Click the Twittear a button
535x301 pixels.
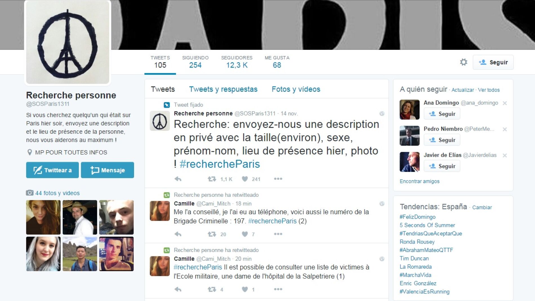tap(52, 170)
